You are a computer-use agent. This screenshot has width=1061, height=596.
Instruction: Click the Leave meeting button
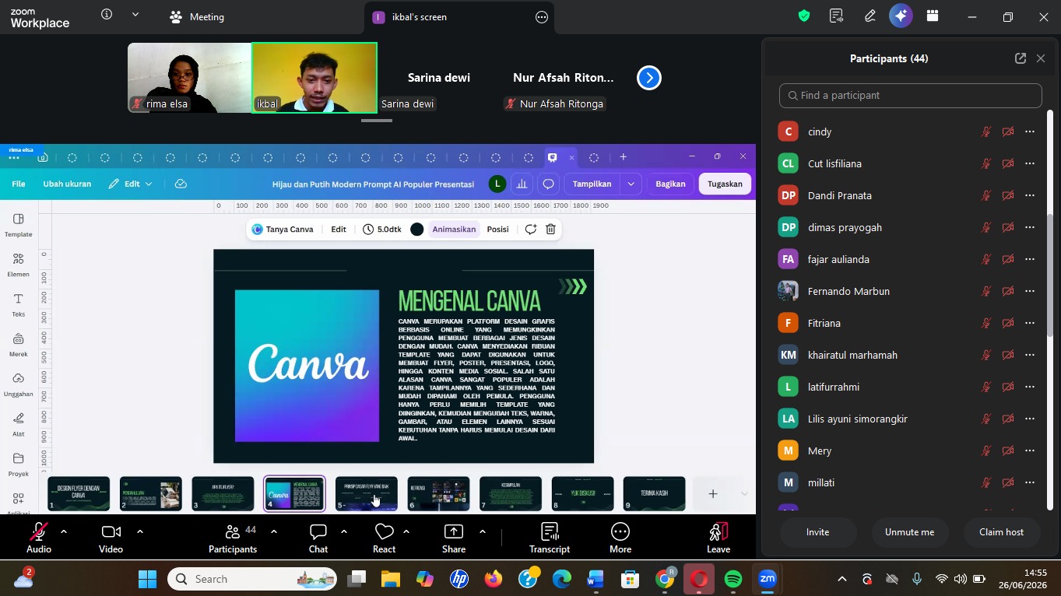coord(718,538)
